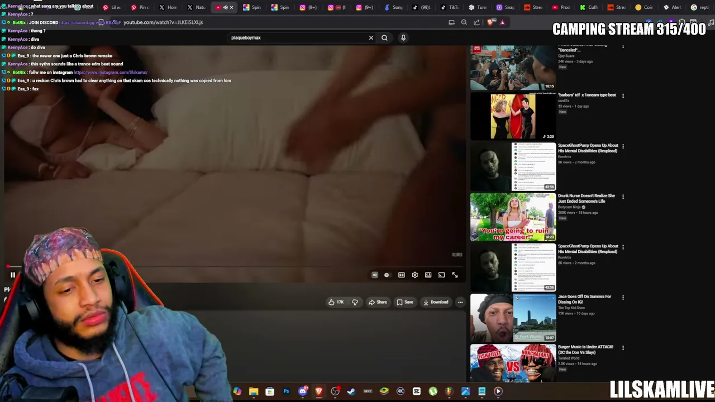Open Brave Shields lion icon in toolbar
This screenshot has height=402, width=715.
[x=490, y=22]
